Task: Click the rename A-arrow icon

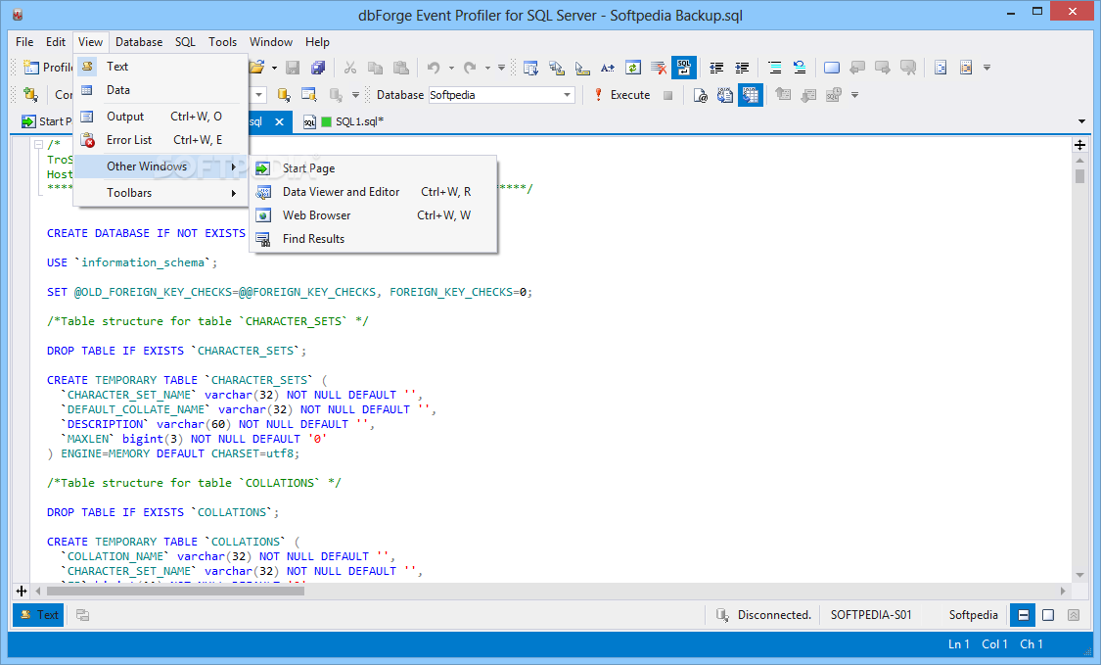Action: click(608, 68)
